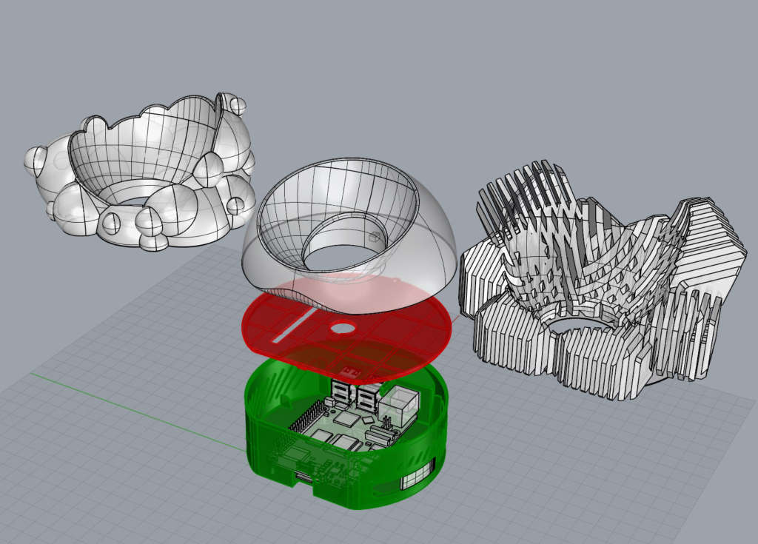Select the green cylindrical base enclosure
This screenshot has height=544, width=758.
coord(346,435)
